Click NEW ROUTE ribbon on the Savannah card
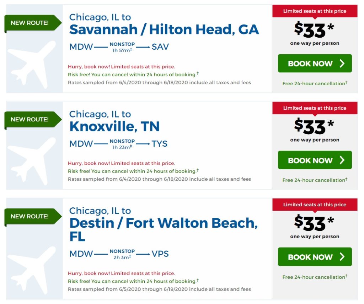 point(31,23)
